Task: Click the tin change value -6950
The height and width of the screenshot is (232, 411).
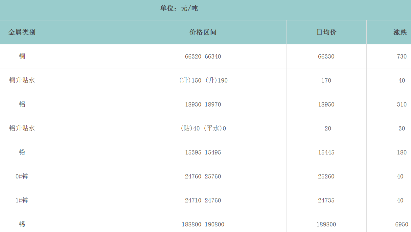Action: pyautogui.click(x=400, y=224)
